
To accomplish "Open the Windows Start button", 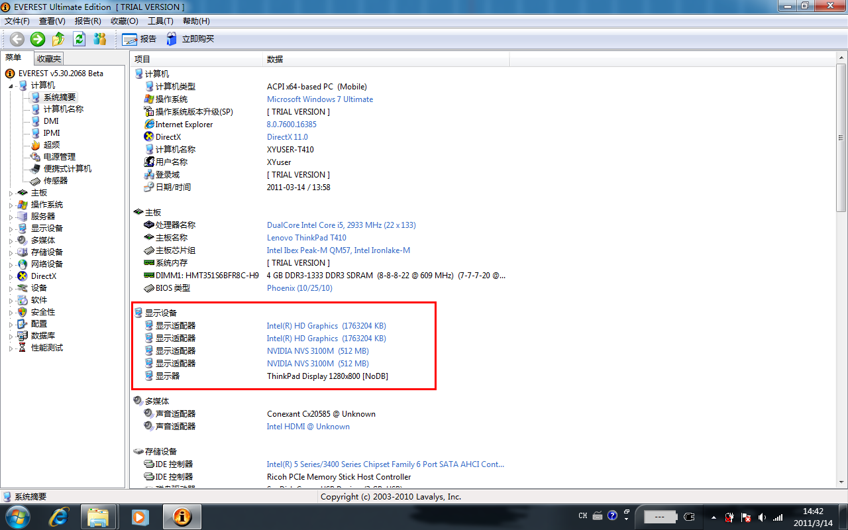I will [x=18, y=517].
